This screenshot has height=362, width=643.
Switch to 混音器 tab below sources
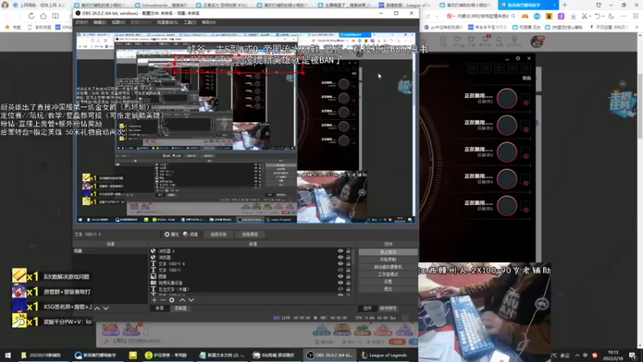[x=180, y=308]
